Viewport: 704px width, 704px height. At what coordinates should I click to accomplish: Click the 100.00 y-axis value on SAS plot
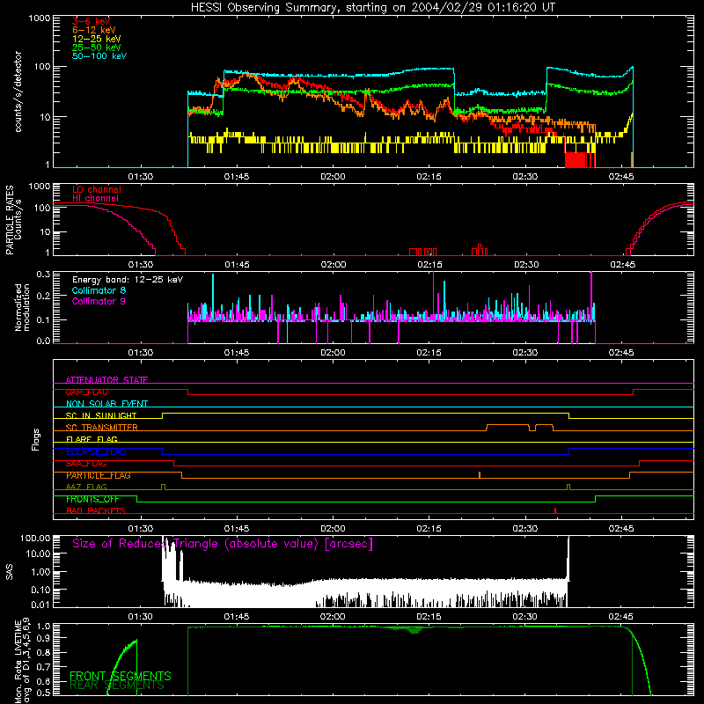coord(35,538)
